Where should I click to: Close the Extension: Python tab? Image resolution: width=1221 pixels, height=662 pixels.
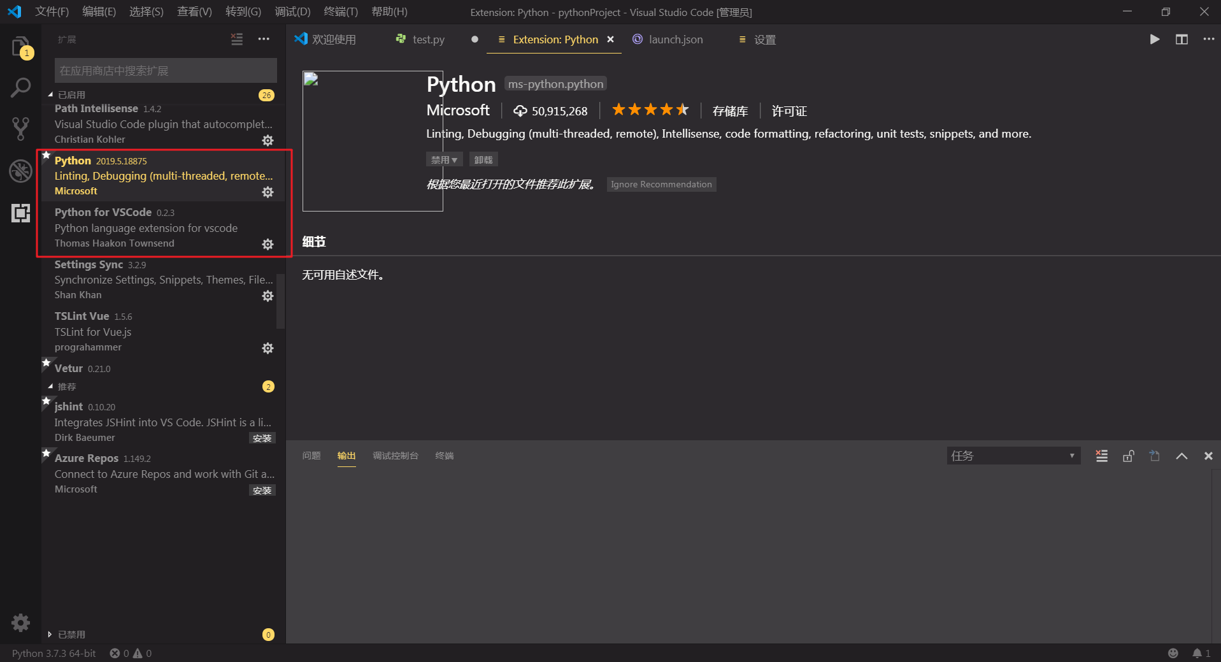(610, 40)
